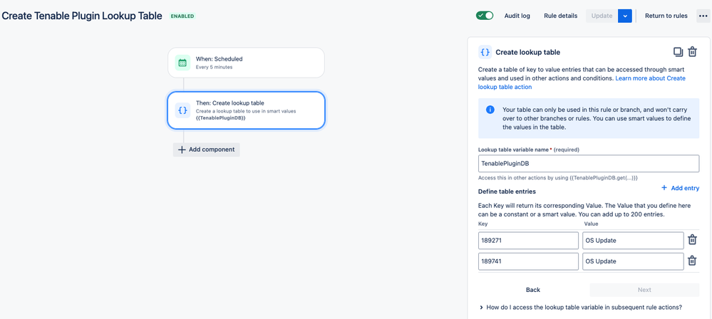Image resolution: width=712 pixels, height=319 pixels.
Task: Delete the 189271 table entry
Action: (x=692, y=240)
